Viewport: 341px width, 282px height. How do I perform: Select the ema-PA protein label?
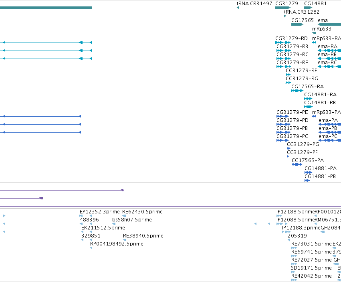click(328, 120)
